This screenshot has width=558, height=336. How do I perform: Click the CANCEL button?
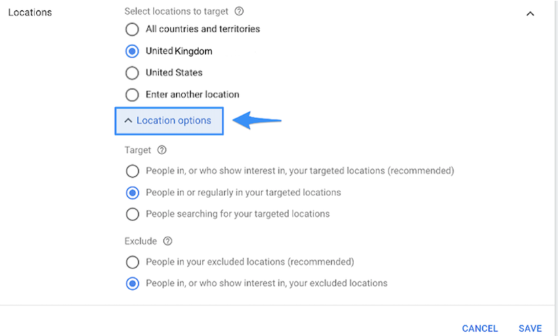pos(479,329)
